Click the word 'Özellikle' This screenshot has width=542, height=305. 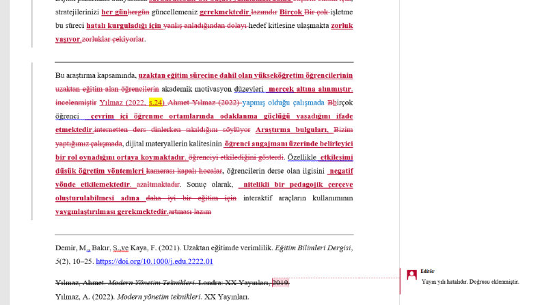(302, 157)
